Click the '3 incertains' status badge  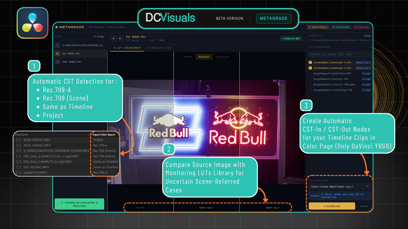coord(318,27)
